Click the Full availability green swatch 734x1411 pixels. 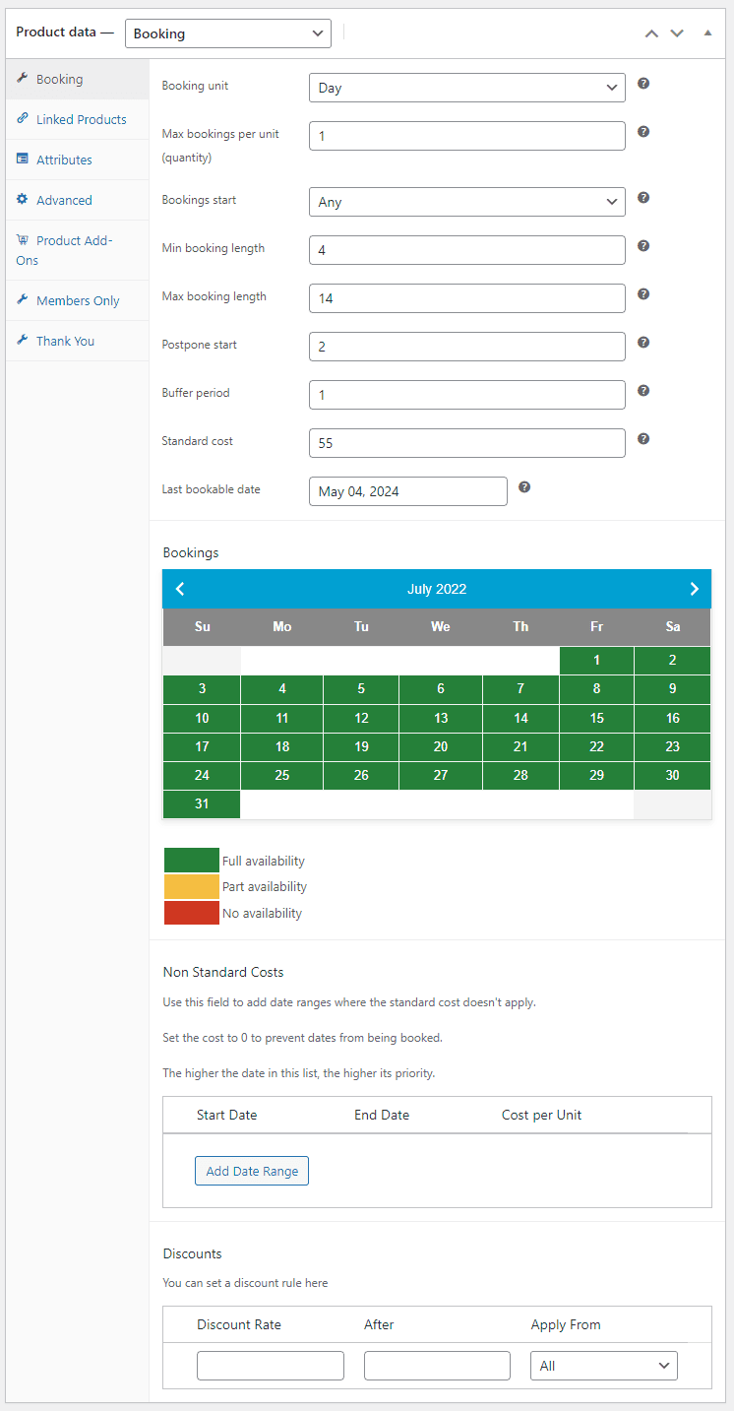192,861
